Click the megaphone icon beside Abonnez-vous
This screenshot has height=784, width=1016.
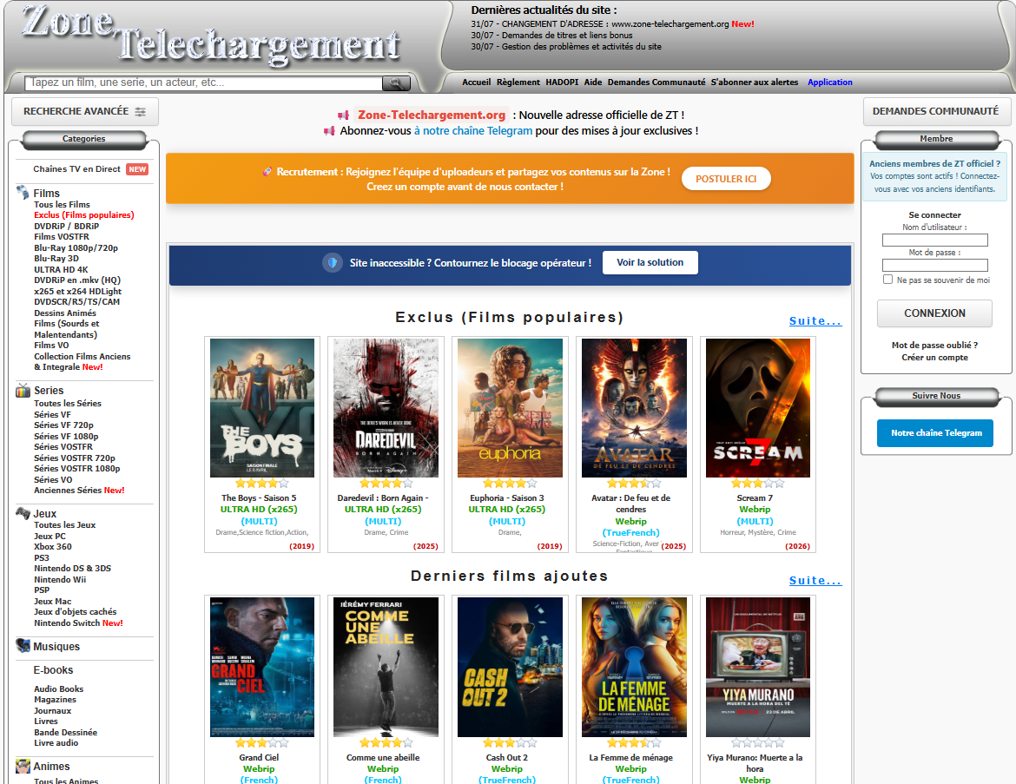[329, 131]
